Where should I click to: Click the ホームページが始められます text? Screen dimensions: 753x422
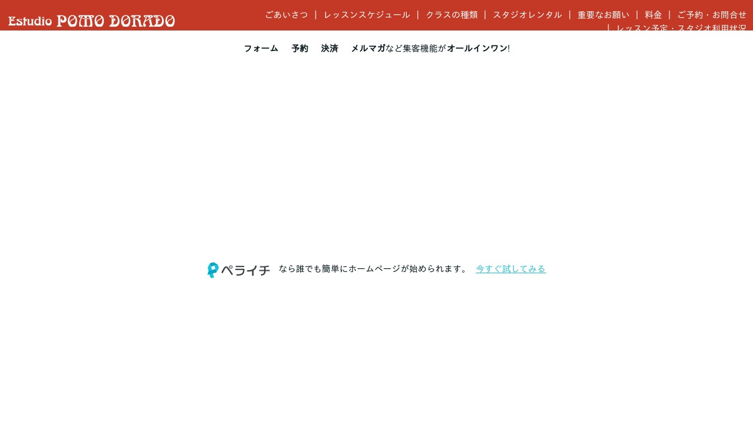point(408,269)
